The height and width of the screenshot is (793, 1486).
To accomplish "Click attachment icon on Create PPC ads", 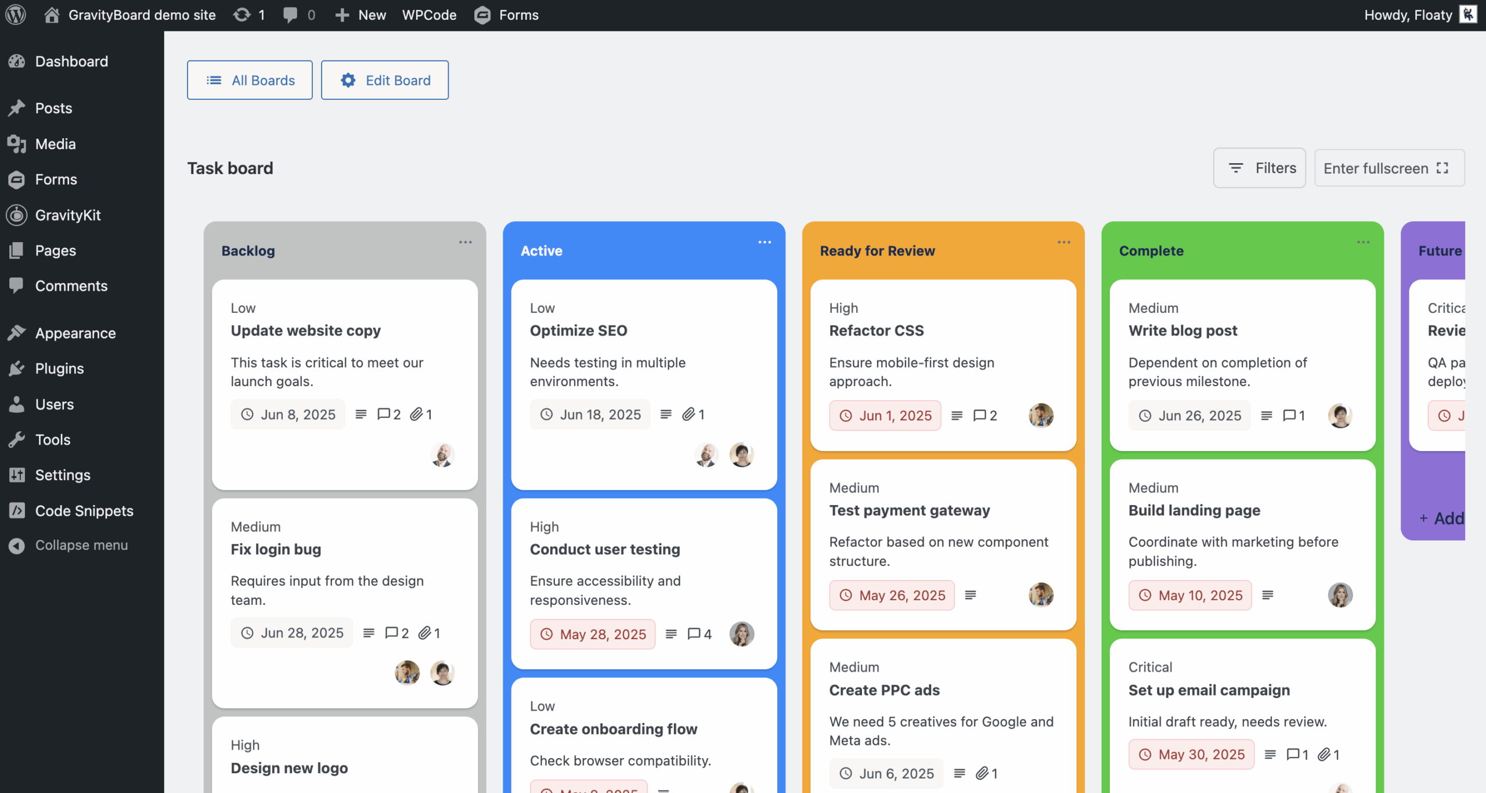I will [986, 773].
